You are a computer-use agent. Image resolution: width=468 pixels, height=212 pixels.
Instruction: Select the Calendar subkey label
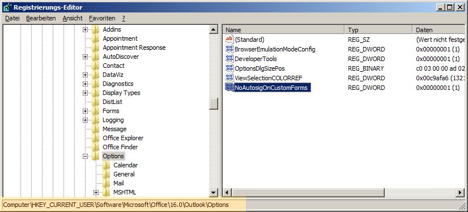point(125,165)
